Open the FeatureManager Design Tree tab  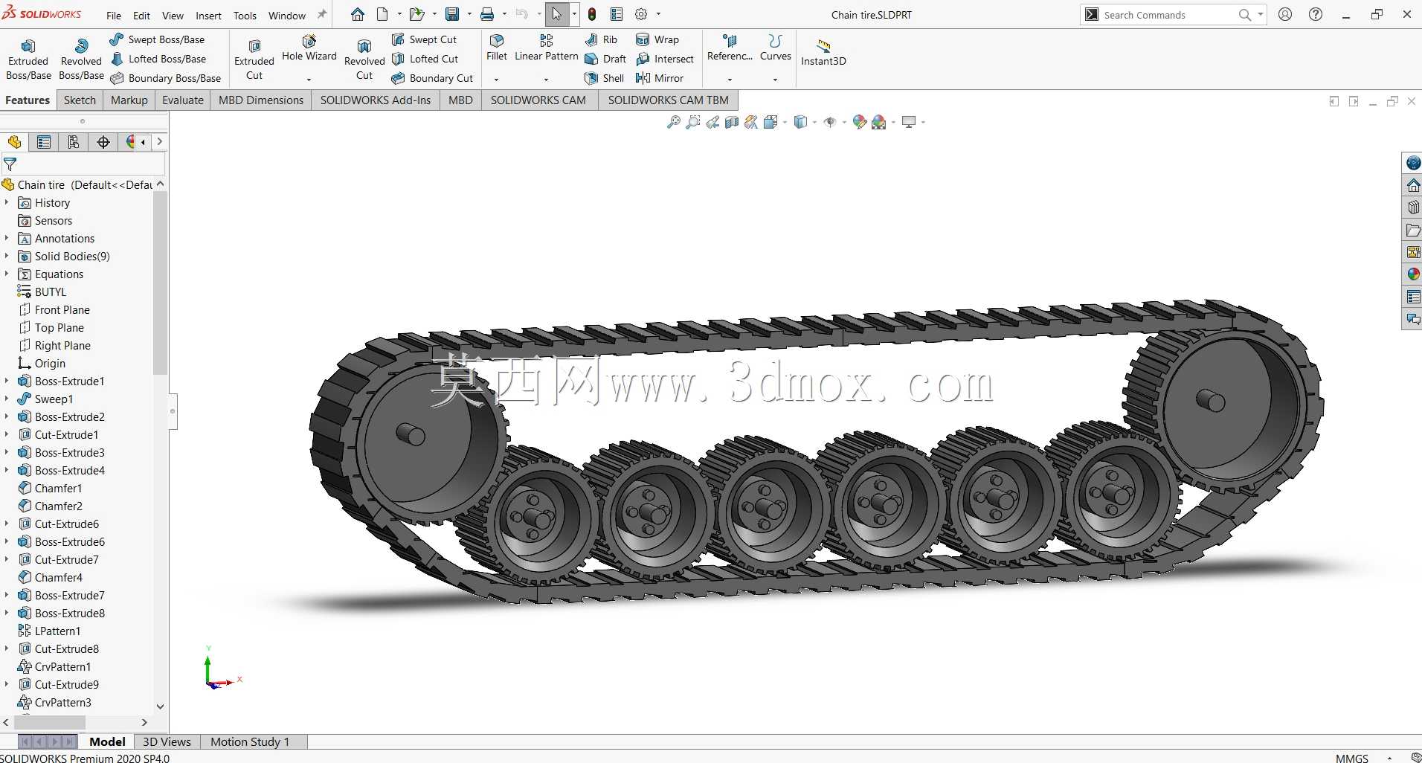pos(14,142)
